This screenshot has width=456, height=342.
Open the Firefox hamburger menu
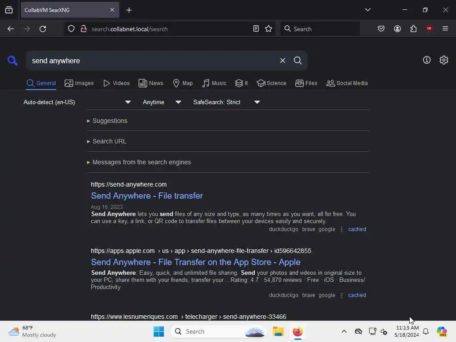click(445, 28)
